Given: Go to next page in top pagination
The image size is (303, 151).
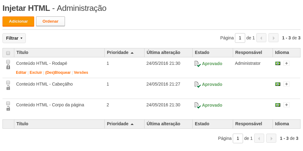Looking at the screenshot, I should [x=273, y=38].
